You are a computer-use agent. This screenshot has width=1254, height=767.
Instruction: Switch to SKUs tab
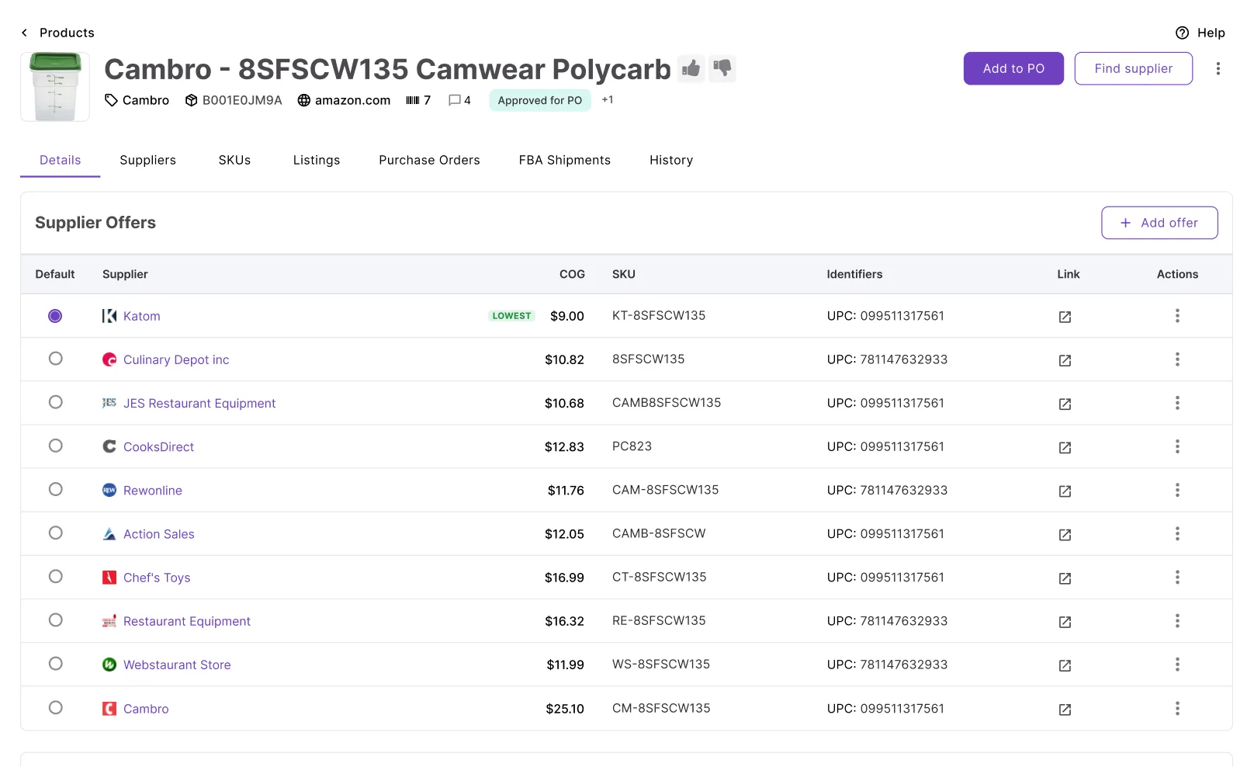(x=234, y=160)
